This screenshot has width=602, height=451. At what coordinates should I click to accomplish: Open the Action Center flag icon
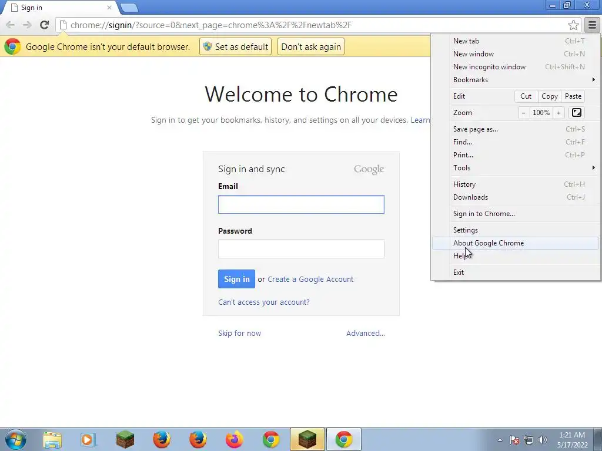tap(514, 440)
